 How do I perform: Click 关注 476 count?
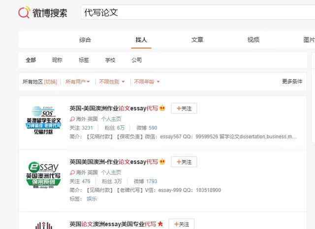(80, 181)
